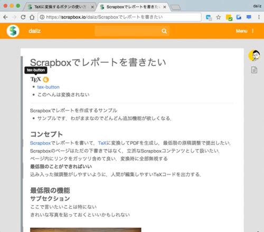Click the 最低限の機能 heading
The image size is (264, 232).
tap(50, 190)
